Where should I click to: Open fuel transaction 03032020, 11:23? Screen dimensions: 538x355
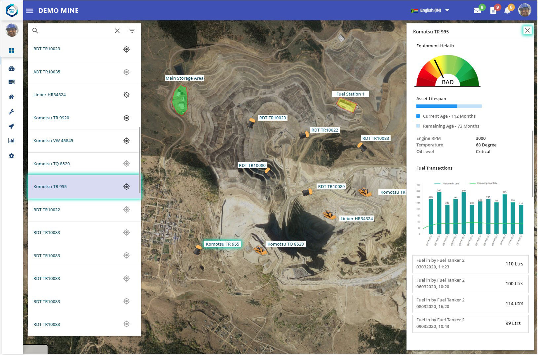click(x=471, y=264)
